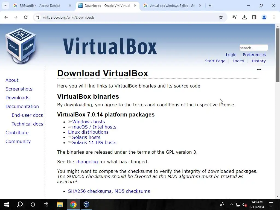Bookmark this page with the star icon

(221, 17)
